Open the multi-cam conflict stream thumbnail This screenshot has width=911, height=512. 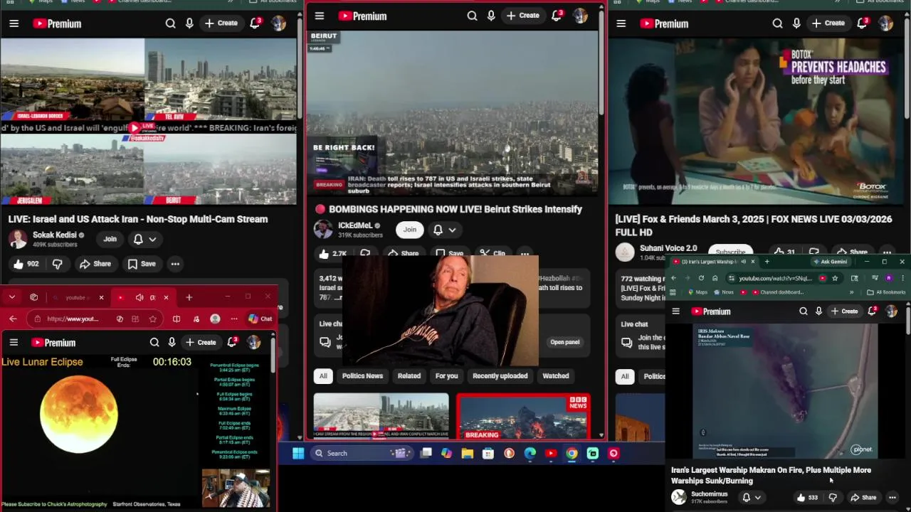[x=381, y=416]
